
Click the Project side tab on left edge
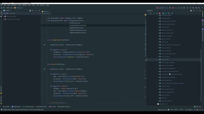coord(1,14)
